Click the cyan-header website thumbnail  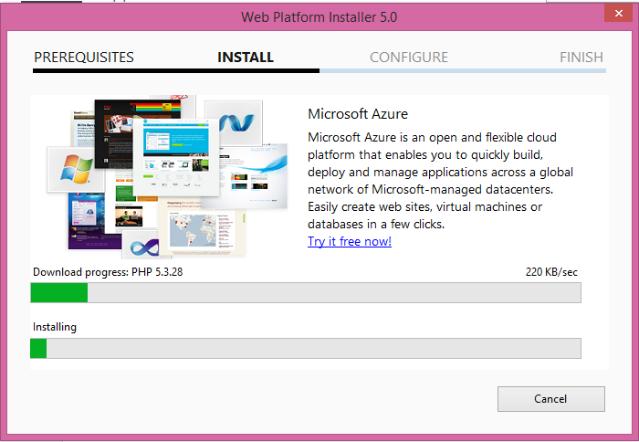coord(176,157)
